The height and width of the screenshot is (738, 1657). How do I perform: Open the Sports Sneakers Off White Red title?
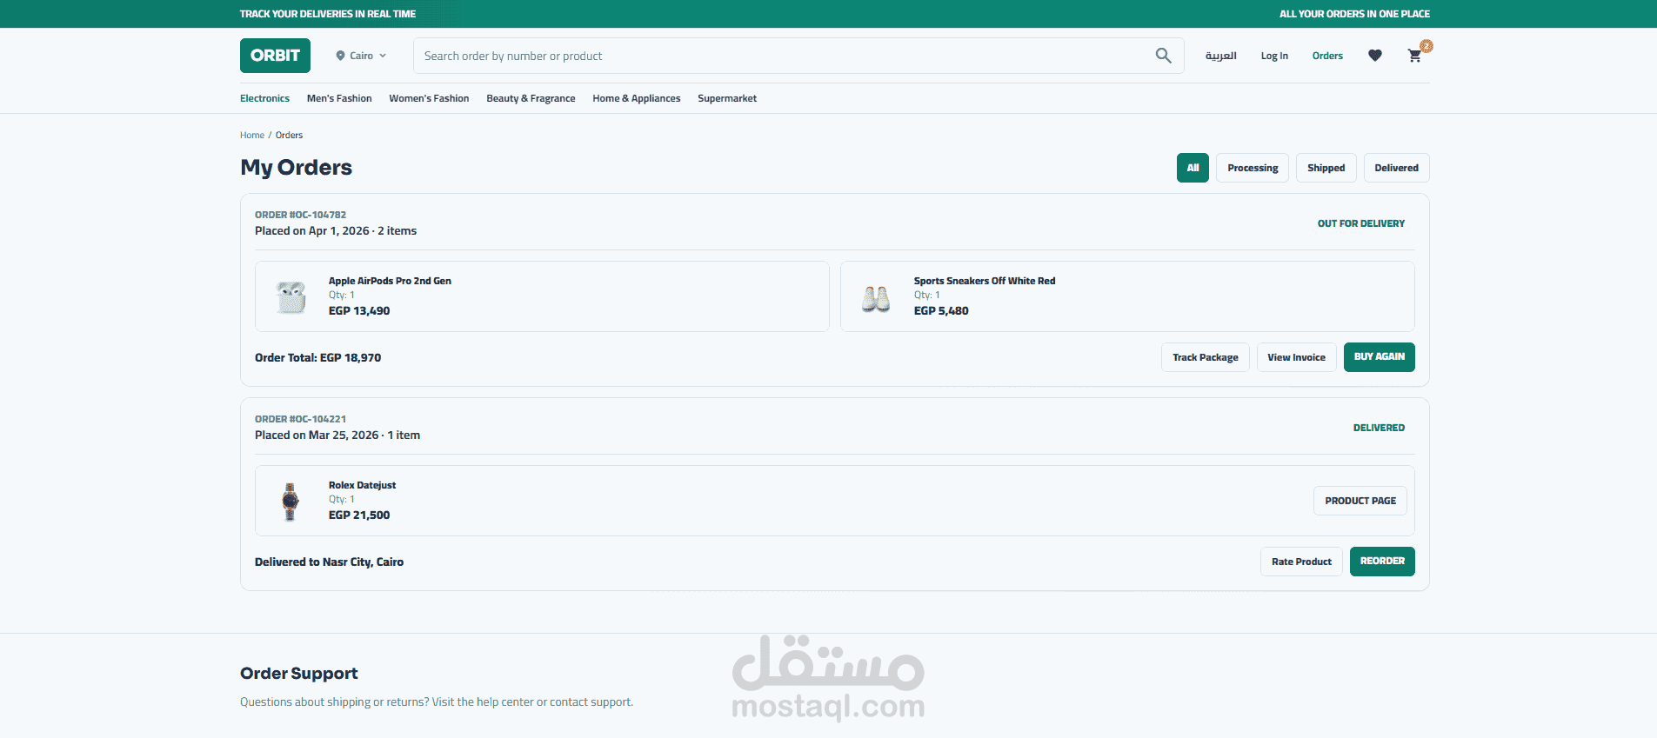point(985,281)
